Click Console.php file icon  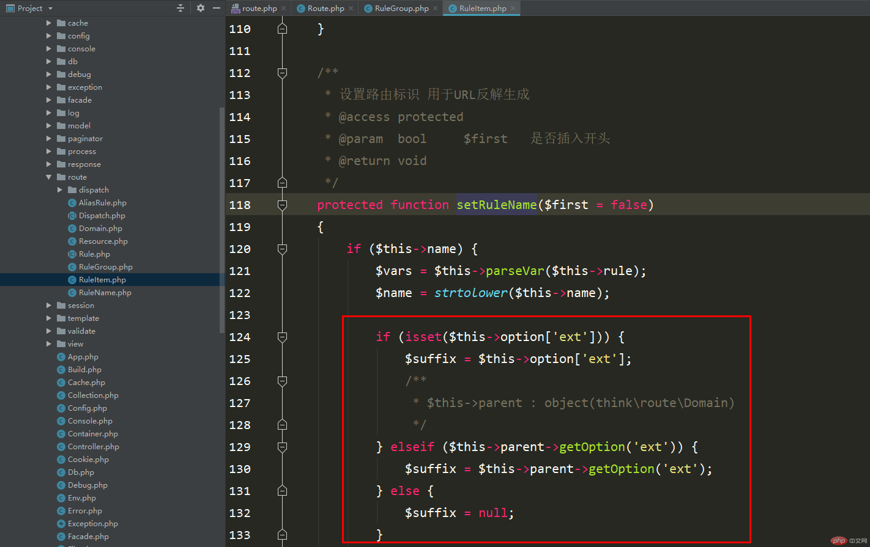point(61,421)
